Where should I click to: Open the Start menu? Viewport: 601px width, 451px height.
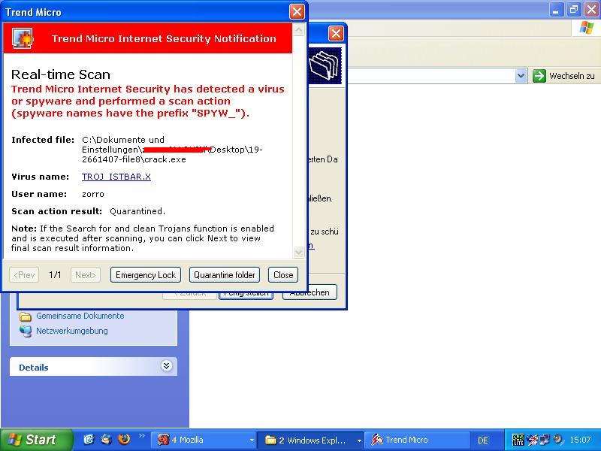(x=36, y=440)
